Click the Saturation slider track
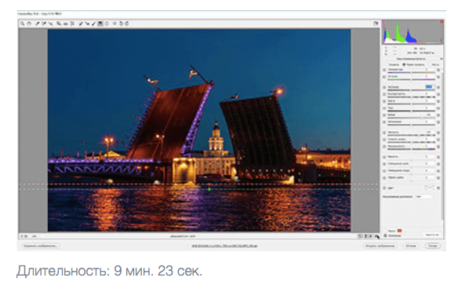The height and width of the screenshot is (307, 469). pos(411,149)
